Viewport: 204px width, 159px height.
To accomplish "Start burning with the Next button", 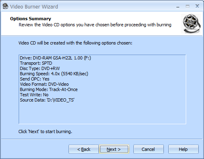I will pyautogui.click(x=114, y=149).
